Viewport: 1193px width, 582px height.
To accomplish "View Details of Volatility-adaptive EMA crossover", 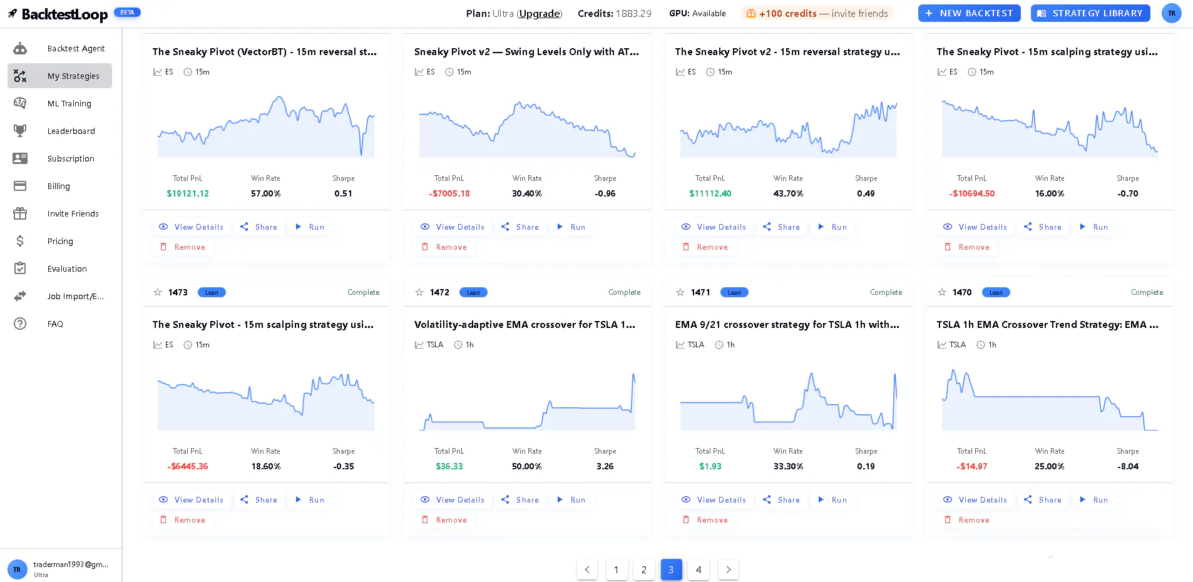I will coord(453,500).
